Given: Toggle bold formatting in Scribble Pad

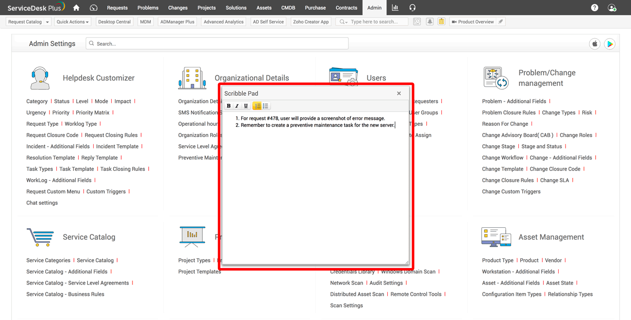Looking at the screenshot, I should tap(229, 106).
